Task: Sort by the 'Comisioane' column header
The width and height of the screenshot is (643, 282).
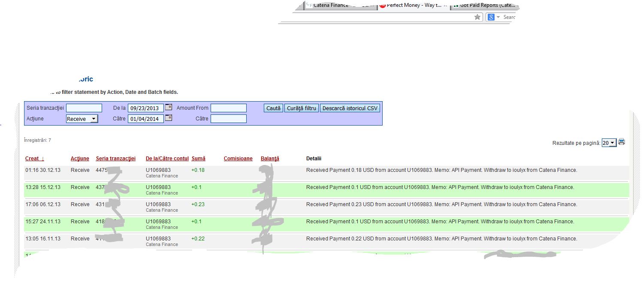Action: (238, 159)
